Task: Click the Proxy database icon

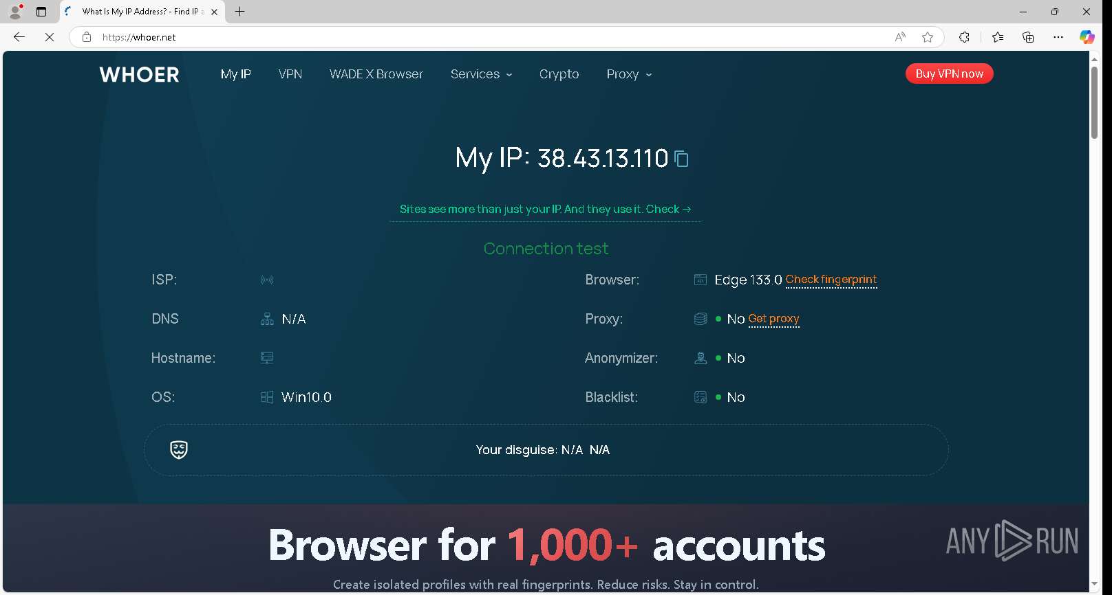Action: coord(701,319)
